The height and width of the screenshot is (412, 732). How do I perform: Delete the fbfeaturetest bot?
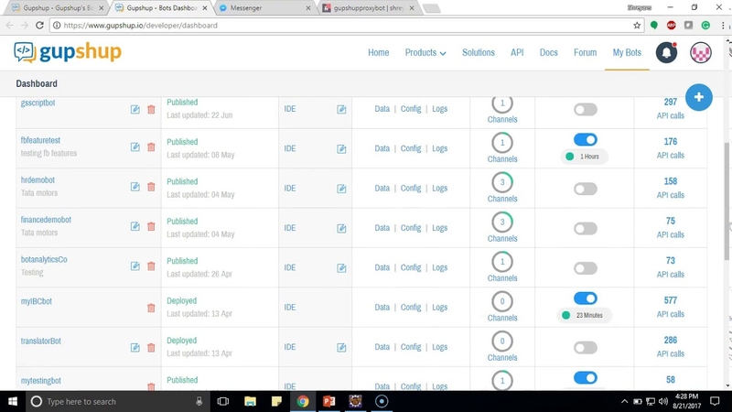[x=151, y=147]
